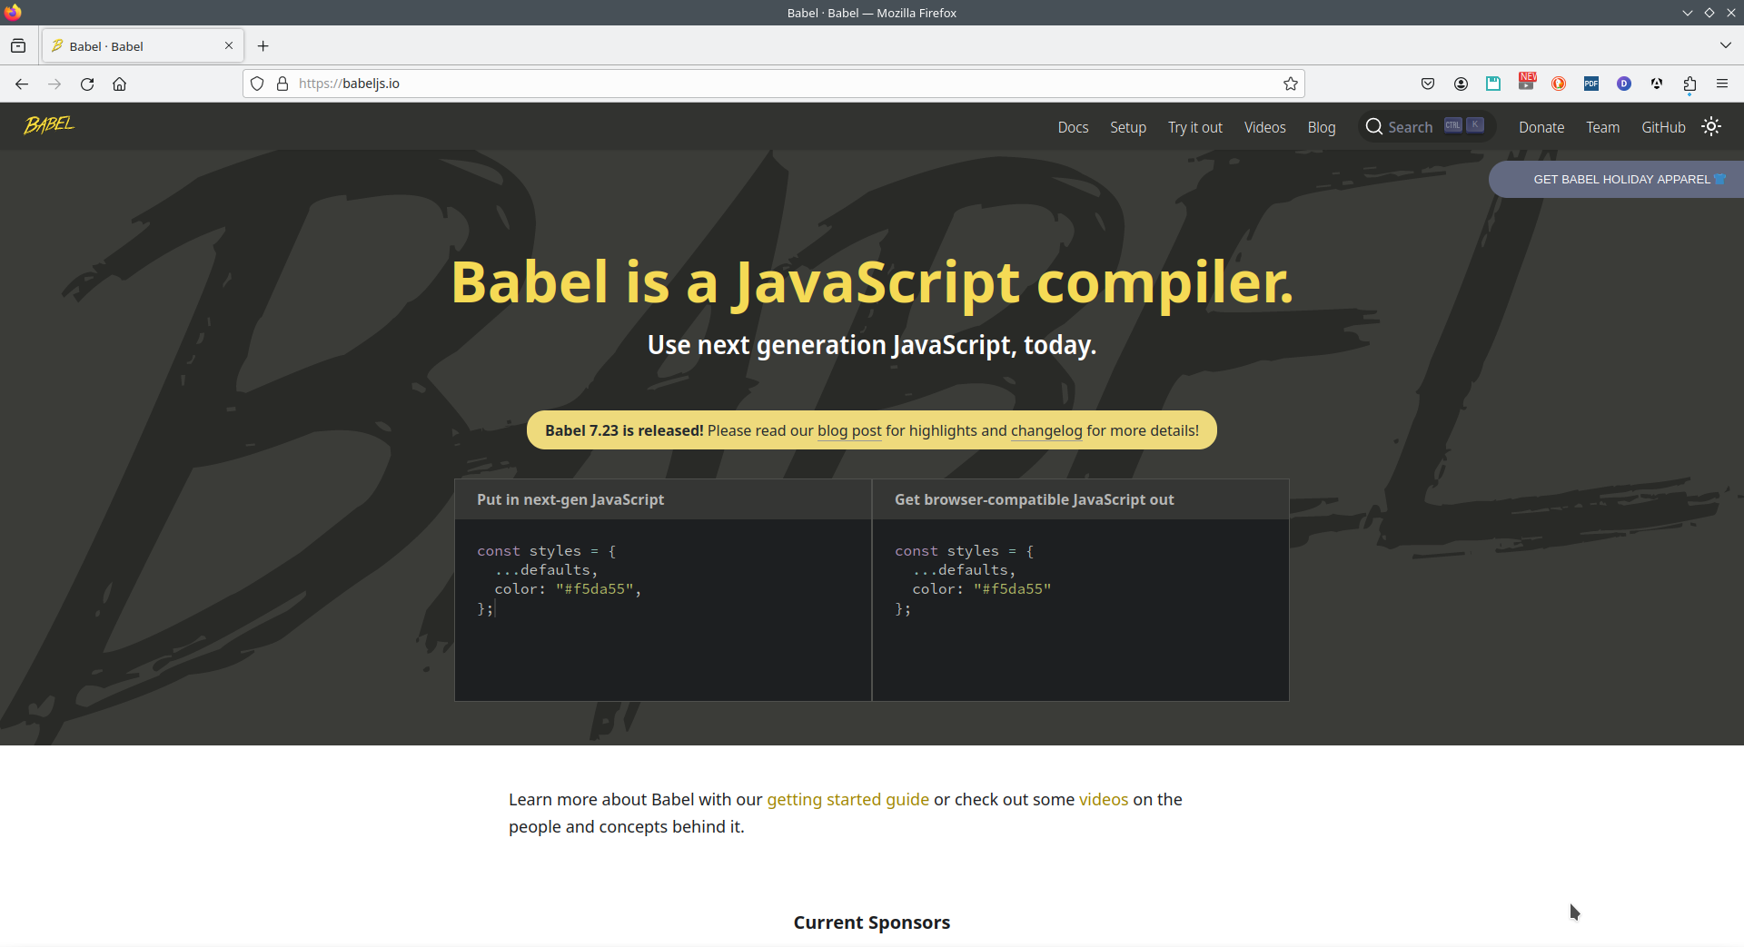List all tabs dropdown arrow

tap(1726, 45)
